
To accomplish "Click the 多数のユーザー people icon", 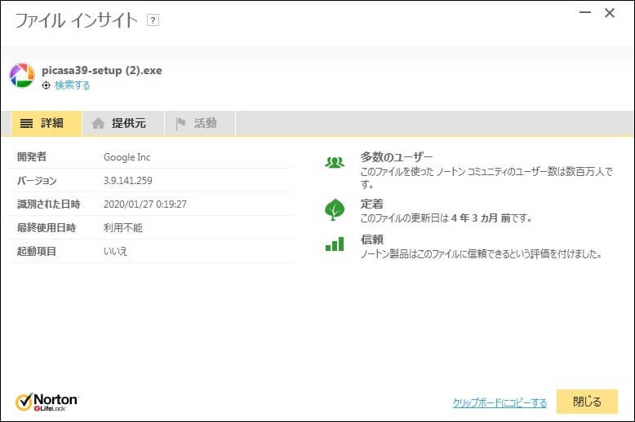I will tap(335, 162).
